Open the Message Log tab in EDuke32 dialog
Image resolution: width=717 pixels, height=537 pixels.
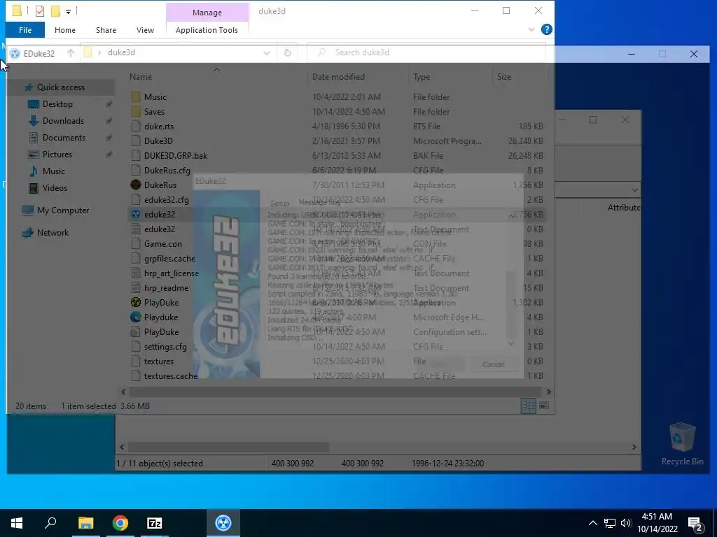click(319, 202)
